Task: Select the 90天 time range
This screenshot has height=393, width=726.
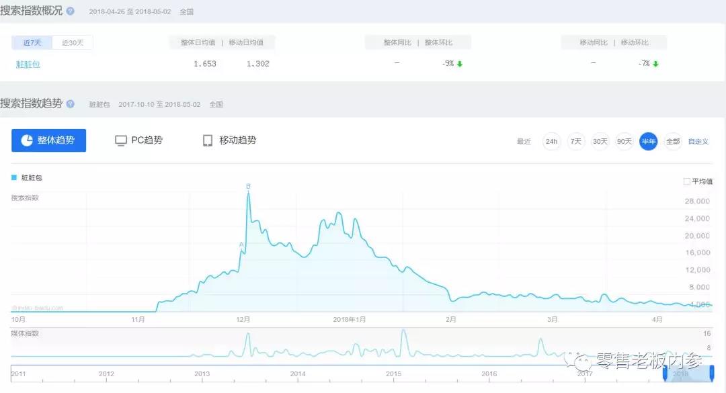Action: (624, 141)
